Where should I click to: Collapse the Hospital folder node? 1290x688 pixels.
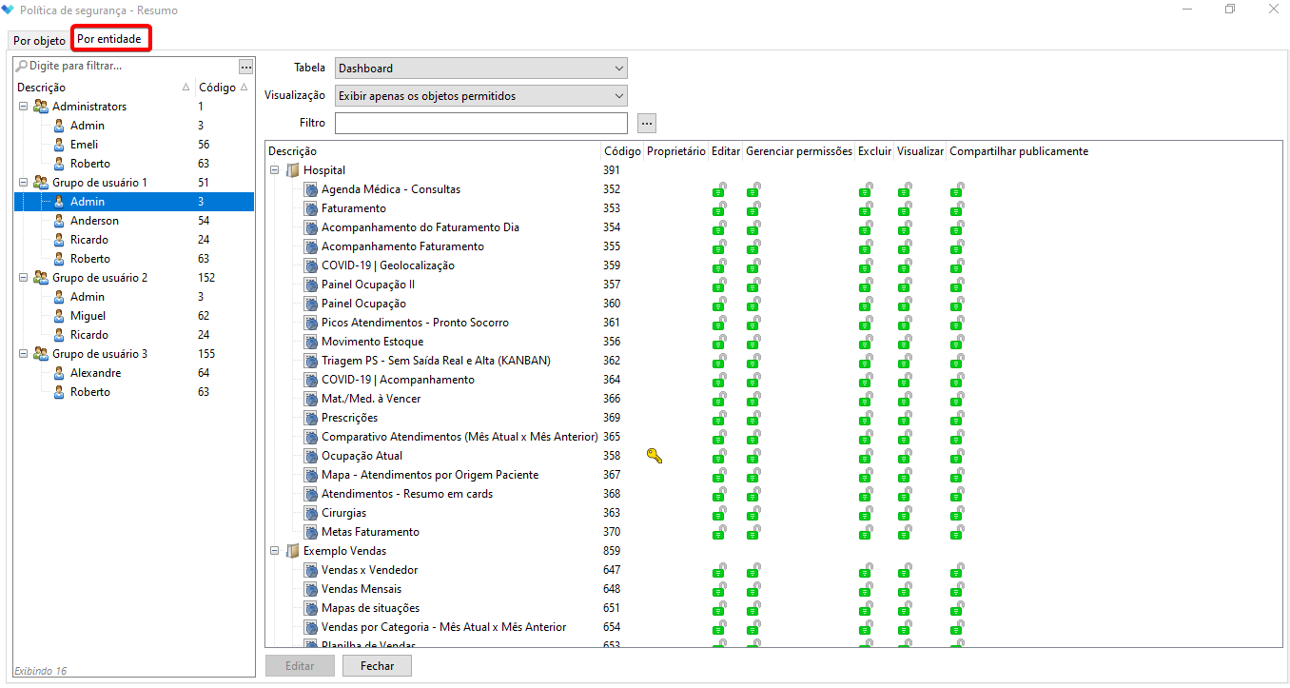(274, 170)
